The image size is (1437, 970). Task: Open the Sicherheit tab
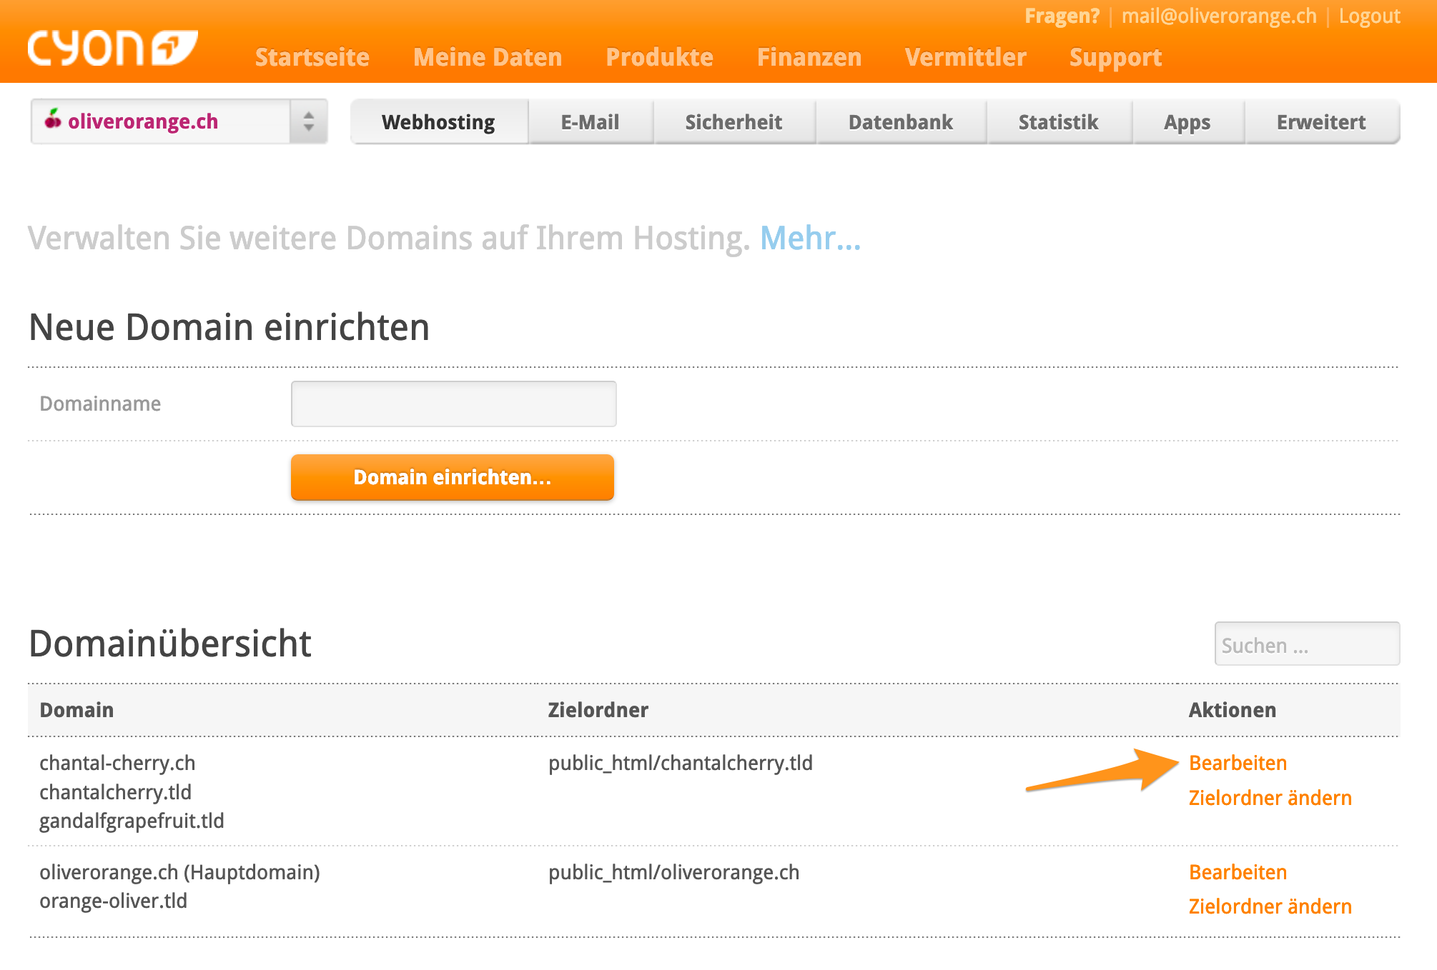734,121
